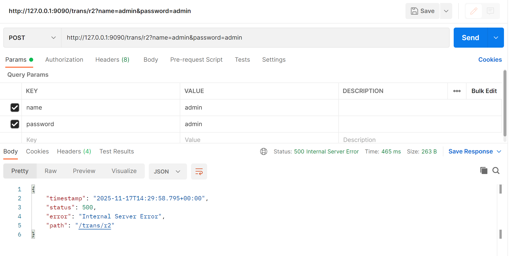Click the name key cell

point(101,108)
